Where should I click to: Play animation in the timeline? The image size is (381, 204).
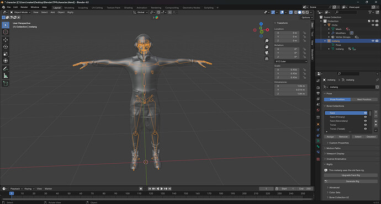[162, 189]
